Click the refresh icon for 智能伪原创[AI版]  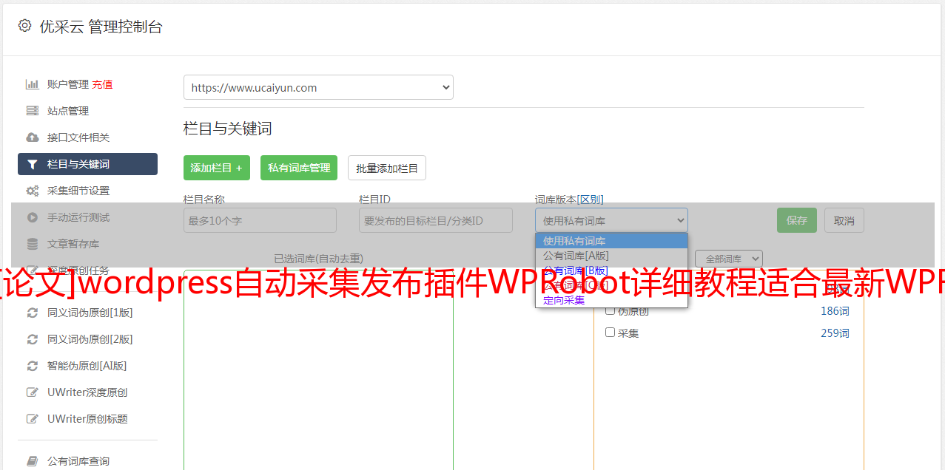(x=33, y=366)
